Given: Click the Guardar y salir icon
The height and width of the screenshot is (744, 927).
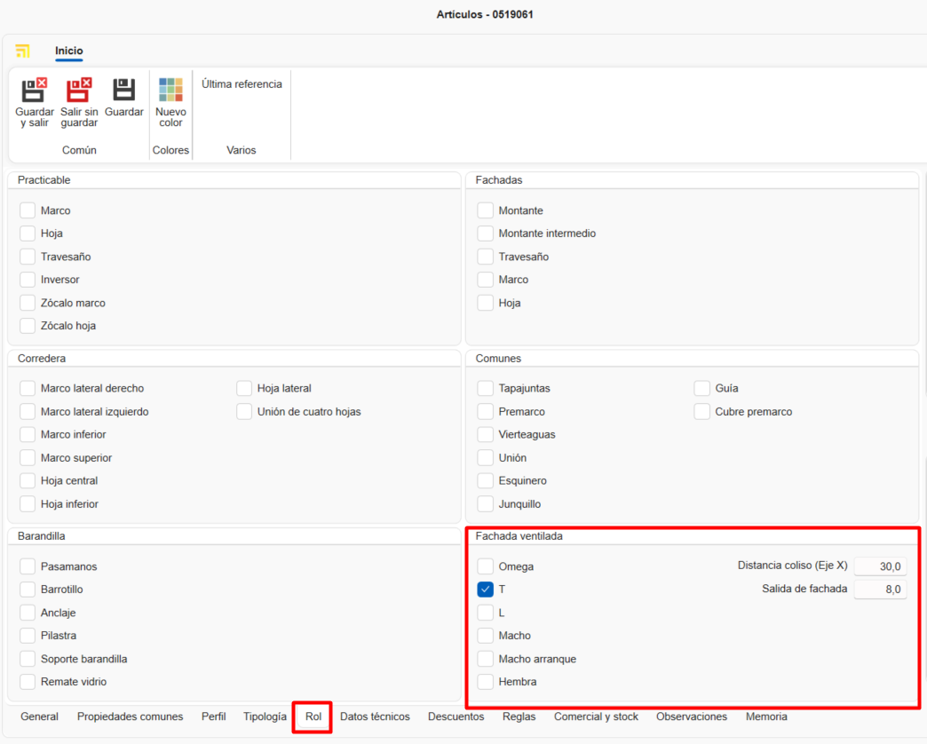Looking at the screenshot, I should [34, 91].
